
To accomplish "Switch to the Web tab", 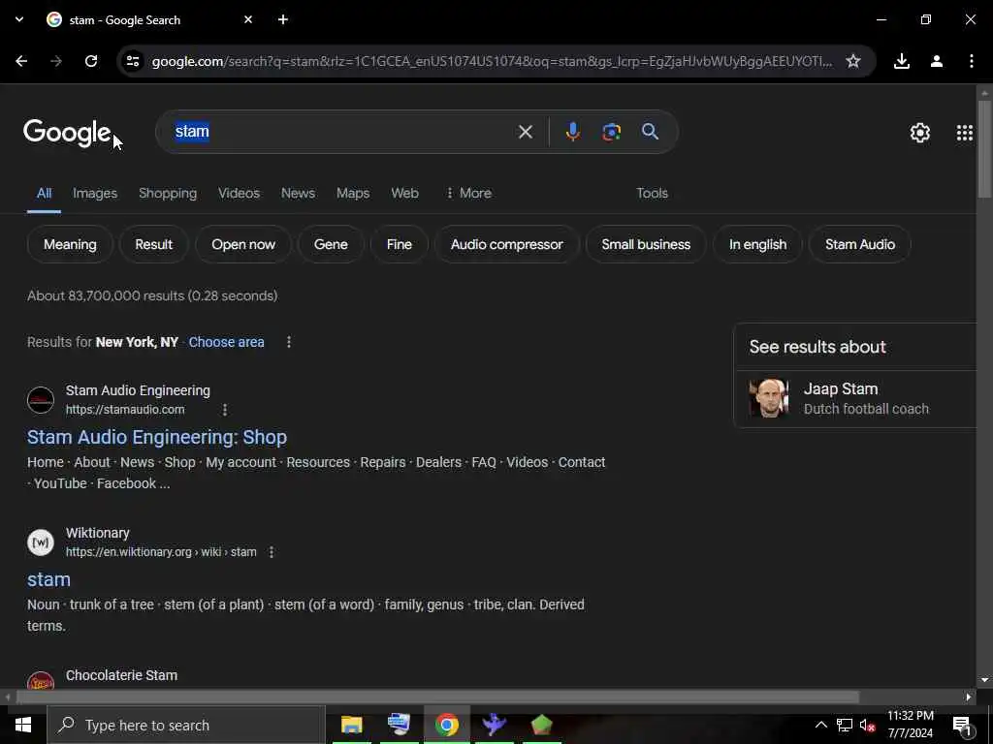I will pos(404,193).
